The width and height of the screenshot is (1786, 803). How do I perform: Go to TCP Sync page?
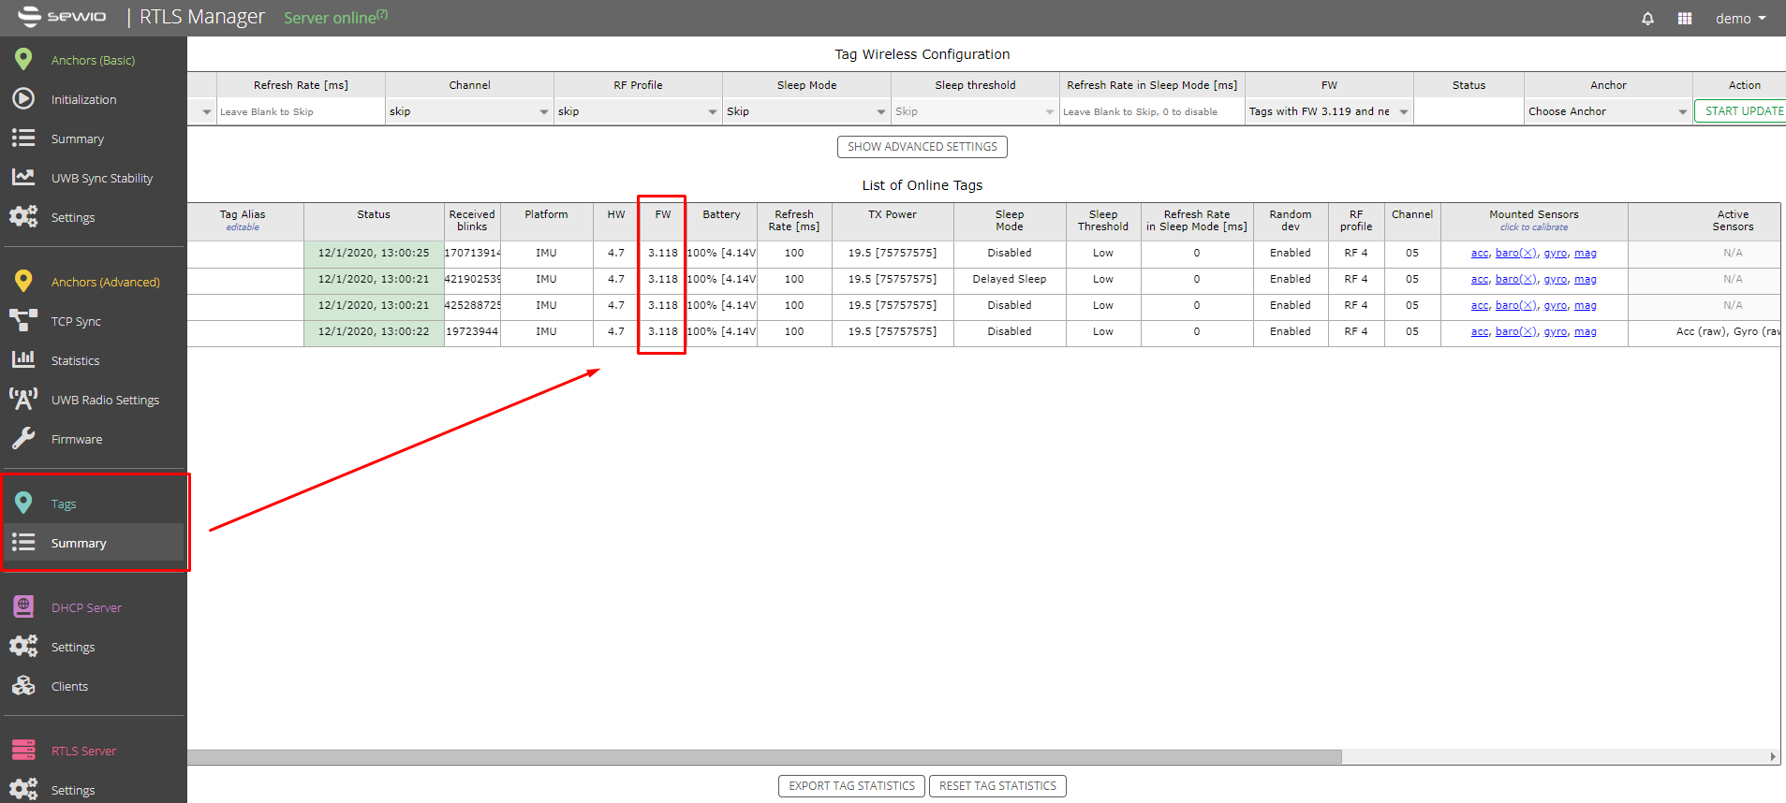(76, 321)
